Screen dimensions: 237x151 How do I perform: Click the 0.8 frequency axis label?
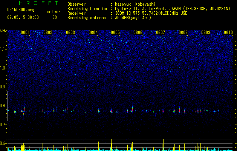(3, 106)
